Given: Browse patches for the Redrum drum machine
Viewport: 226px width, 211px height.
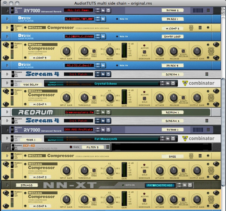Looking at the screenshot, I should (x=102, y=112).
